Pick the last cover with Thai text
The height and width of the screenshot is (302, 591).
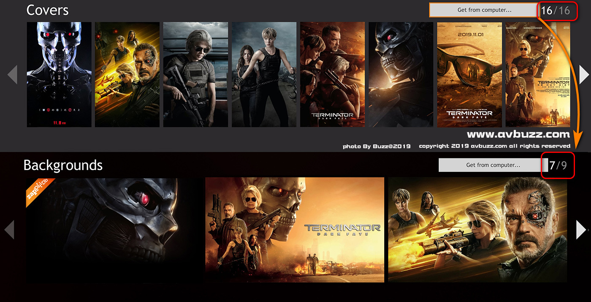coord(538,75)
